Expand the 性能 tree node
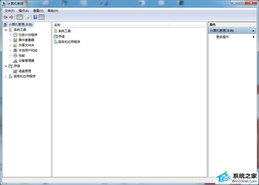Viewport: 259px width, 185px height. [x=11, y=56]
